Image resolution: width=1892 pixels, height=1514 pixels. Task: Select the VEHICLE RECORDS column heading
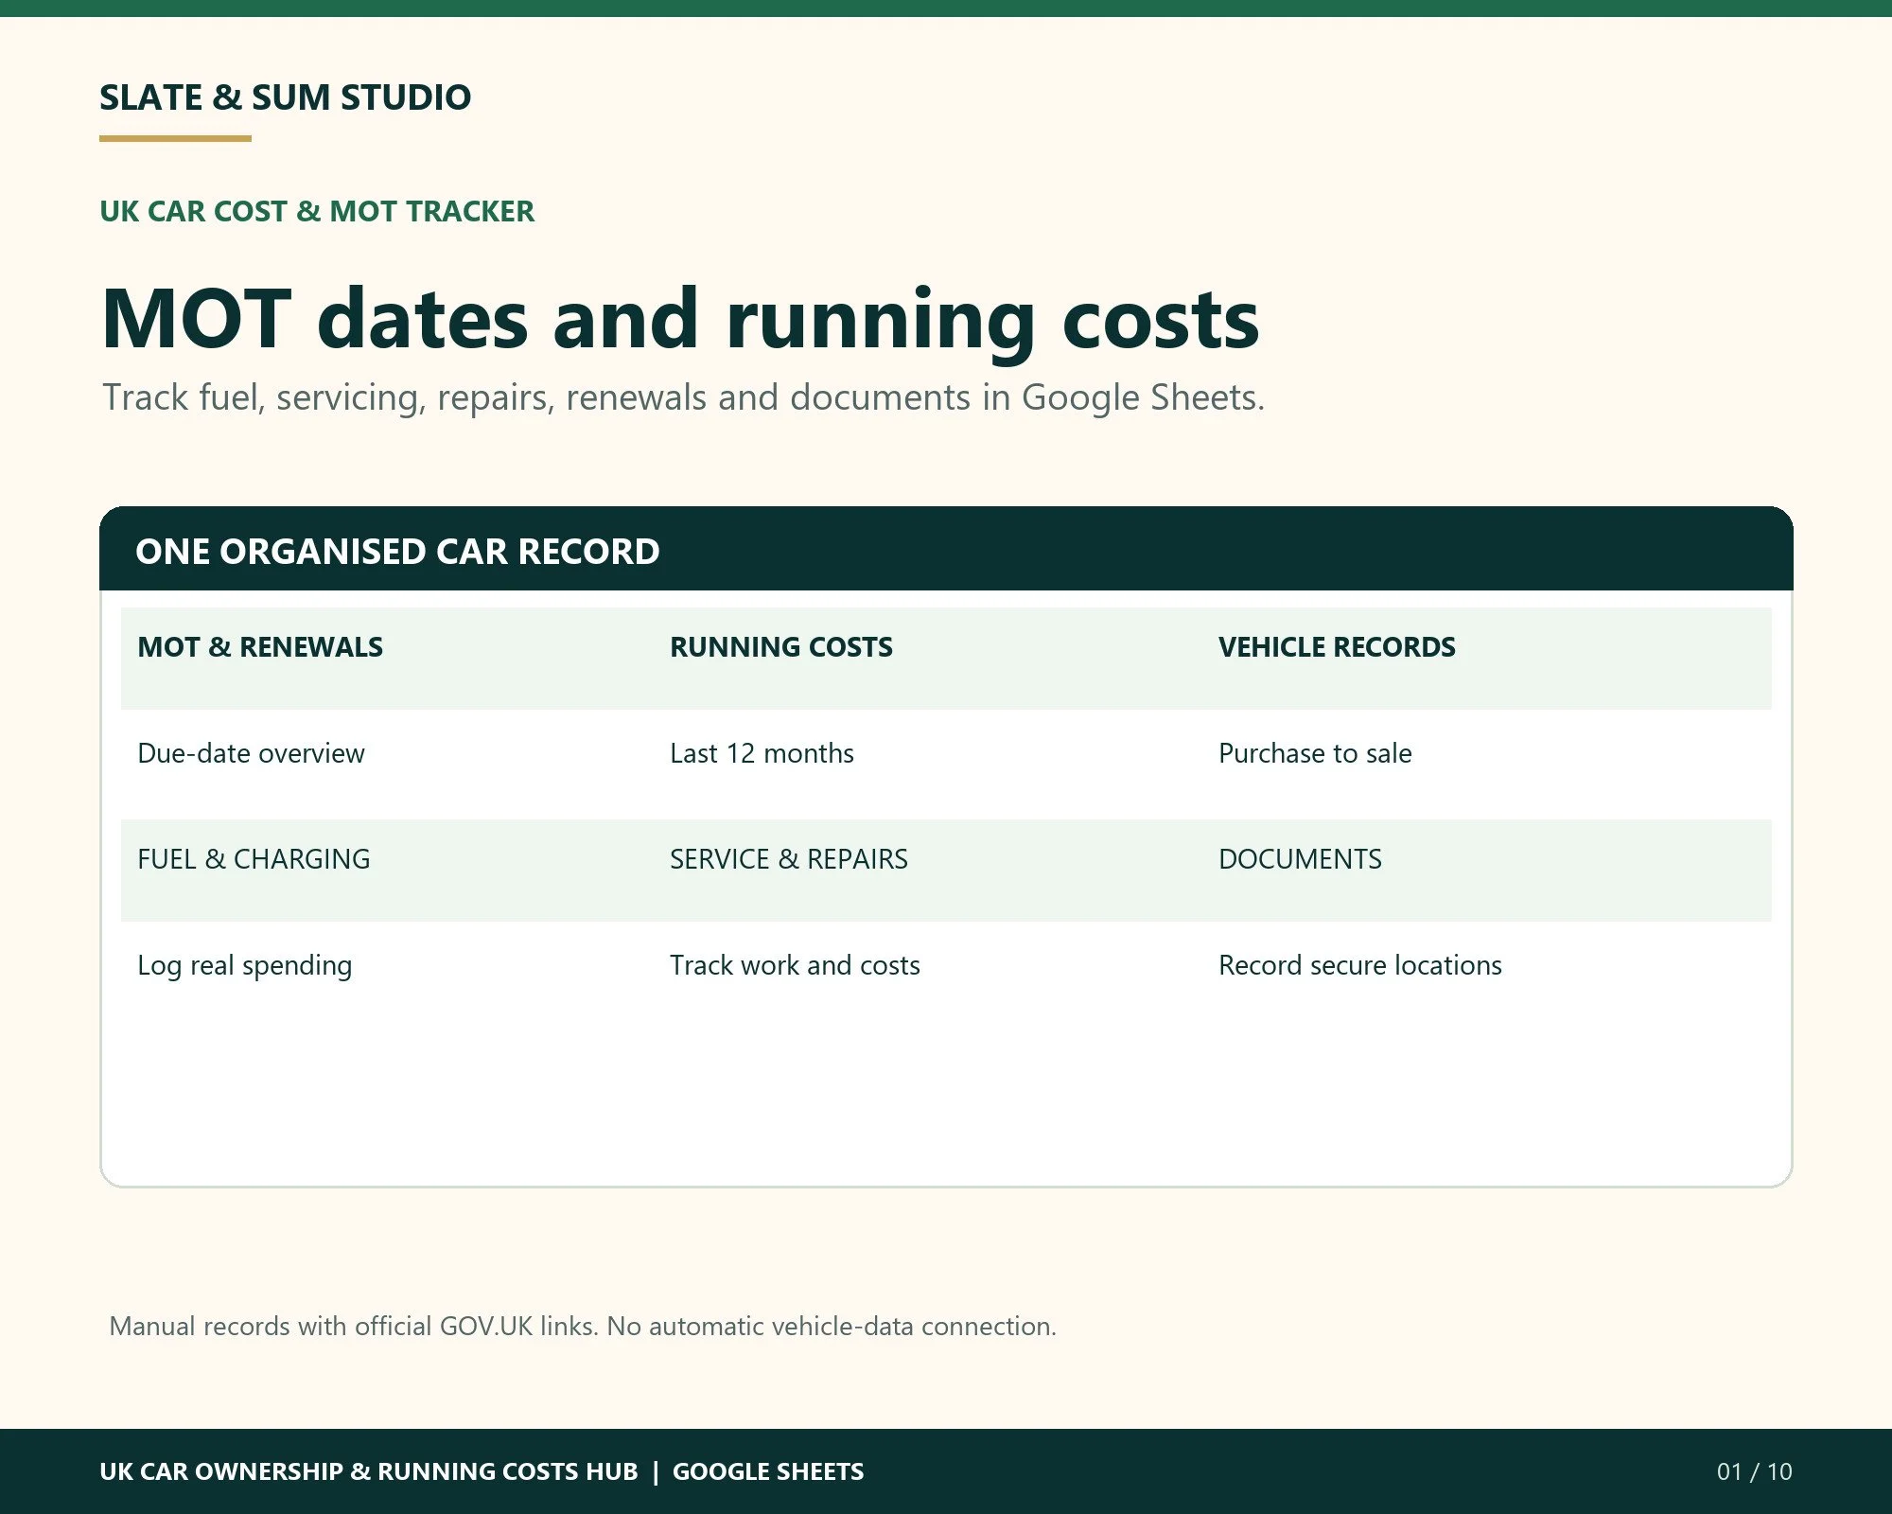[1337, 647]
